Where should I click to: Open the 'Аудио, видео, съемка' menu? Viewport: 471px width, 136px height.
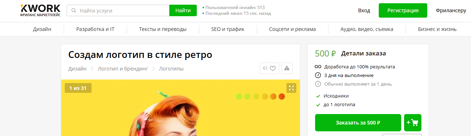point(367,30)
